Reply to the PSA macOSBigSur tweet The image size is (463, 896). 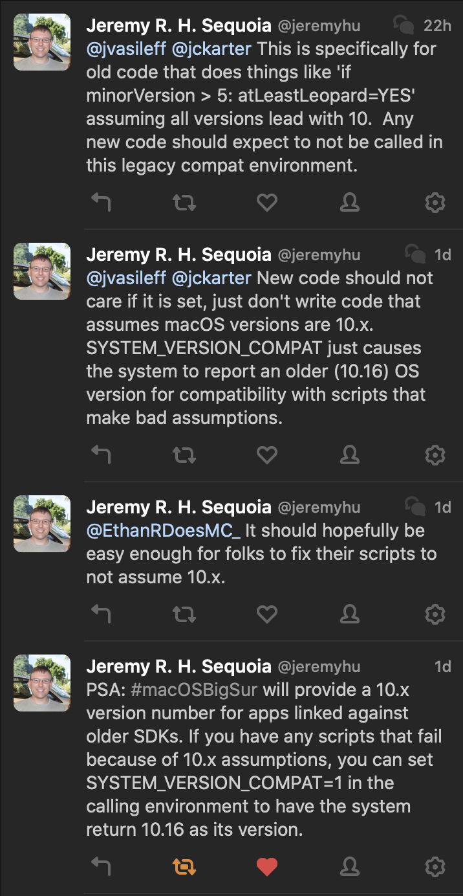(101, 866)
